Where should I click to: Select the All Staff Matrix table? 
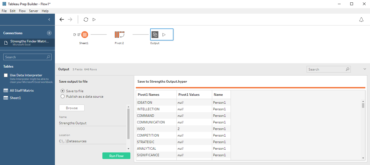22,91
